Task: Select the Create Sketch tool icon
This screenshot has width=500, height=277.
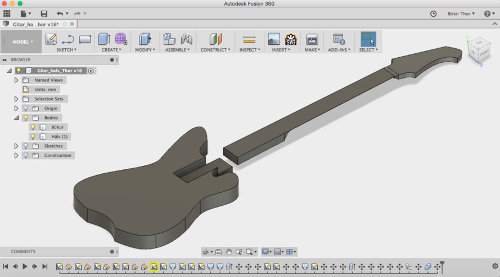Action: 51,39
